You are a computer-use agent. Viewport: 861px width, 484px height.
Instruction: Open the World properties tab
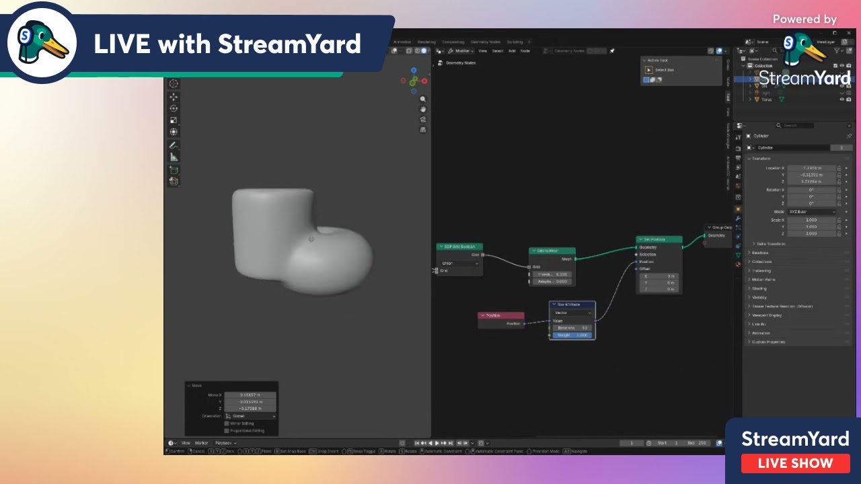coord(738,186)
